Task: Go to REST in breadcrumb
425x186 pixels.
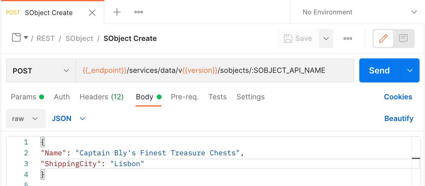Action: [x=46, y=39]
